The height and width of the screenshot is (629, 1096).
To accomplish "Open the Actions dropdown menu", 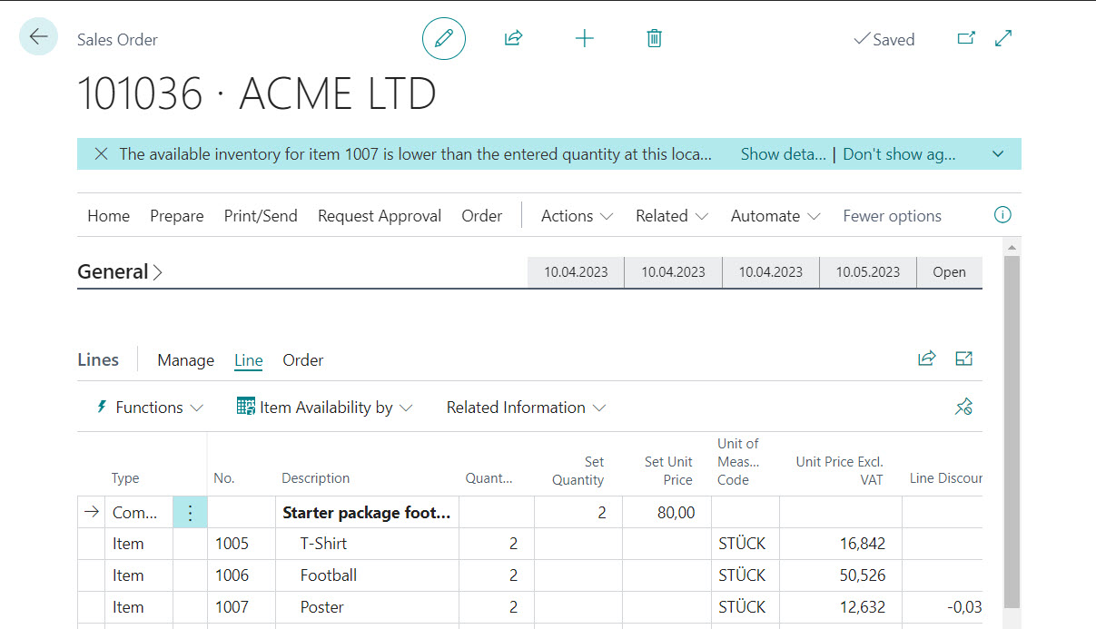I will [x=577, y=216].
